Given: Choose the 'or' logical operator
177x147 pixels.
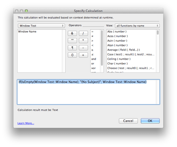Looking at the screenshot, I should 93,63.
